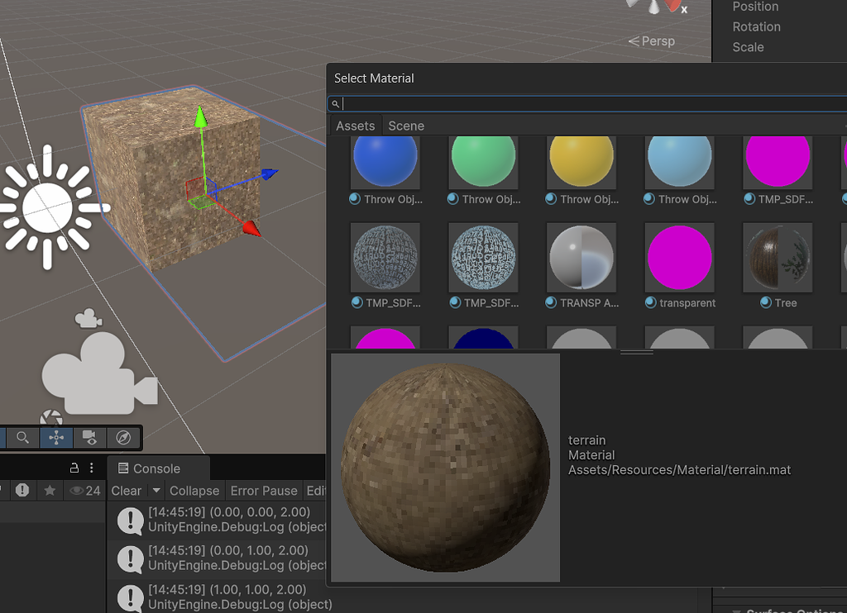Click the star message filter icon
This screenshot has height=613, width=847.
[50, 491]
